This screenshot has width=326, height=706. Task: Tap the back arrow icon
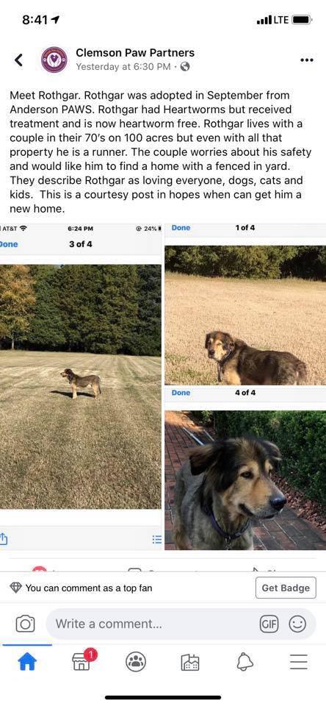tap(18, 60)
